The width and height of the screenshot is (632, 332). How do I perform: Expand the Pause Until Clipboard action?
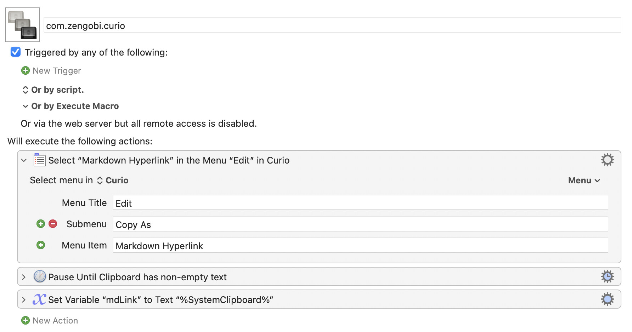click(24, 277)
